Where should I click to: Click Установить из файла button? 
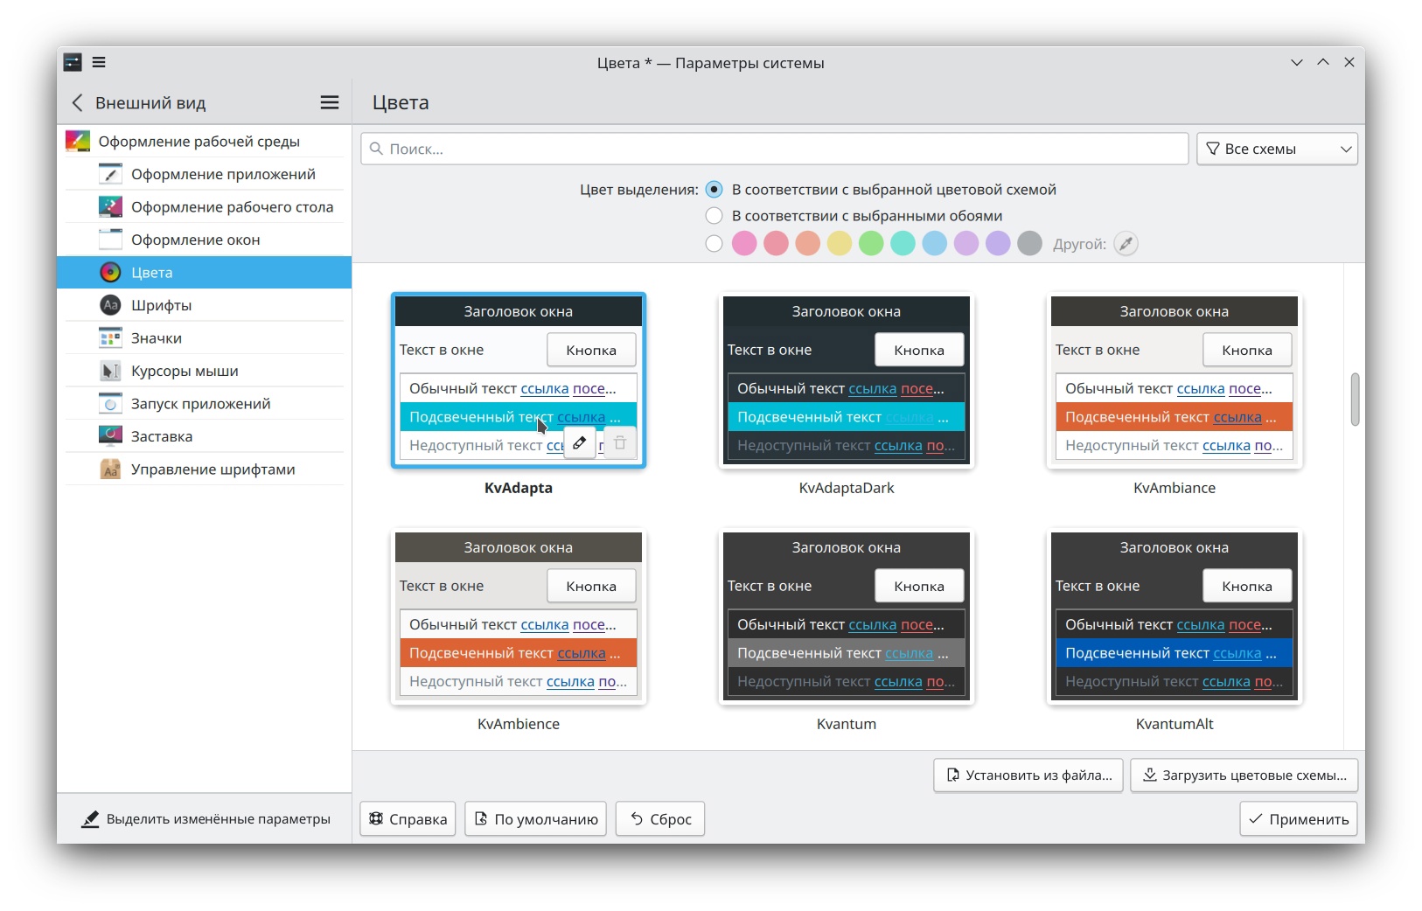1028,775
